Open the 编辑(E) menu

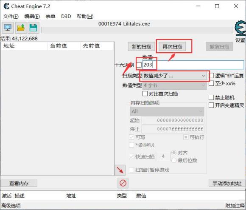pos(32,16)
